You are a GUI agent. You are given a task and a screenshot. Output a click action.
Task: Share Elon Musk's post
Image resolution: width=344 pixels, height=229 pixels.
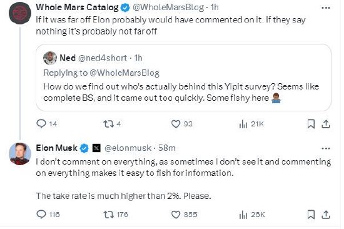tap(326, 215)
